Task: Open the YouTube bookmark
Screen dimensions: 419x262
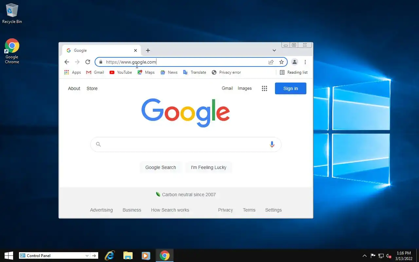Action: [x=120, y=72]
